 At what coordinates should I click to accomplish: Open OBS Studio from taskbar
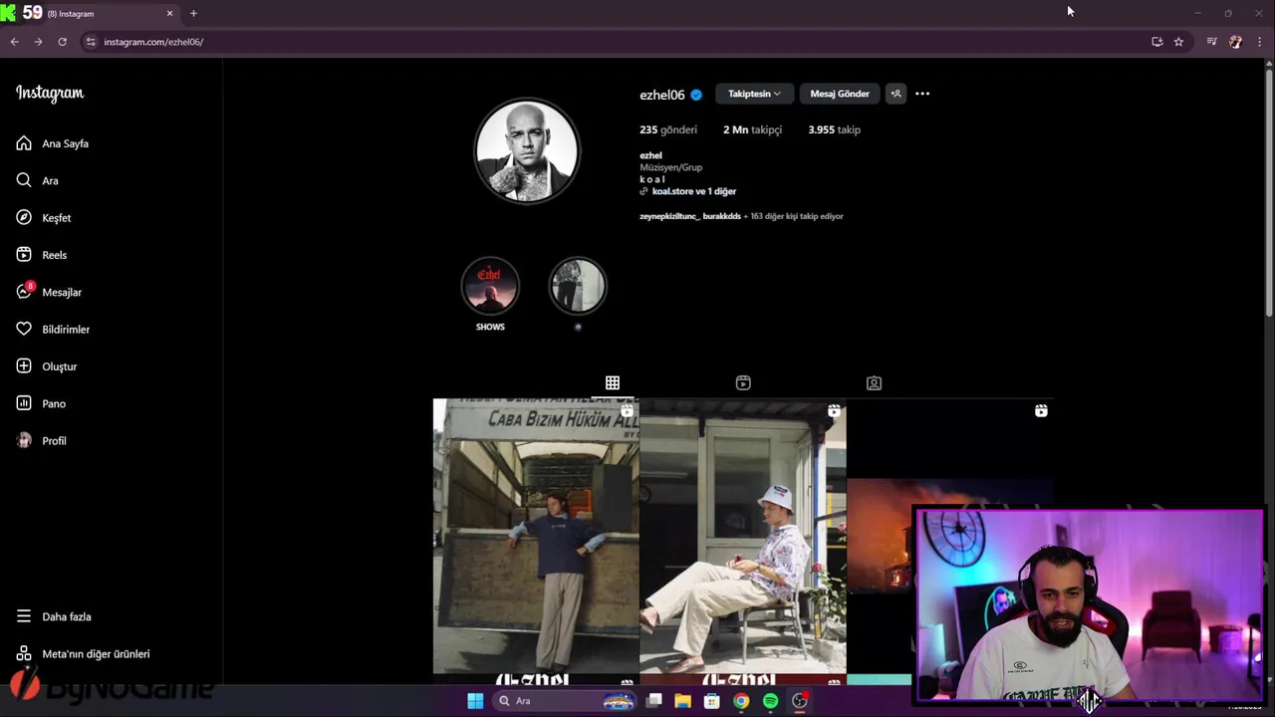[x=800, y=701]
